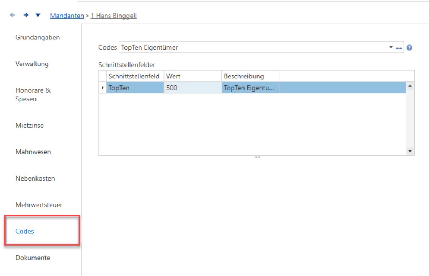The width and height of the screenshot is (429, 276).
Task: Select the TopTen Schnittstellenfeld cell
Action: [x=135, y=88]
